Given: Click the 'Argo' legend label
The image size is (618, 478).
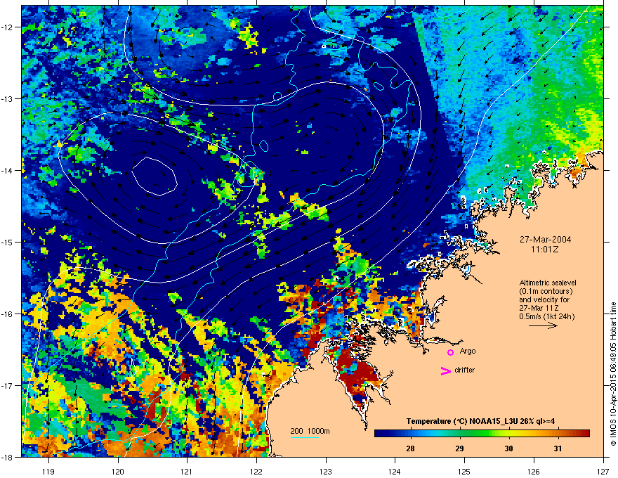Looking at the screenshot, I should point(468,351).
